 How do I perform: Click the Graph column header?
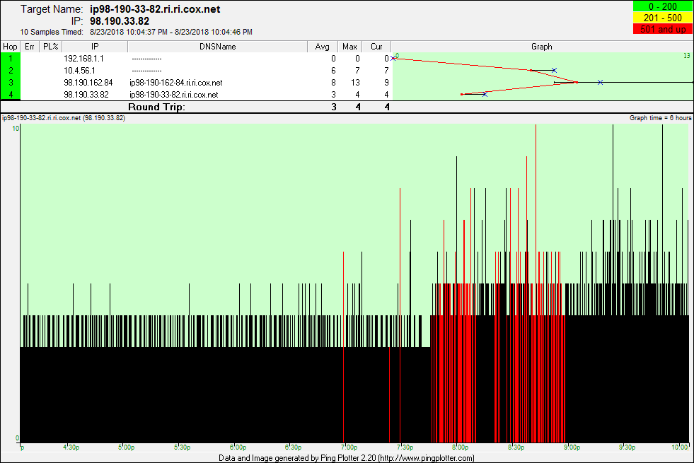[x=541, y=47]
